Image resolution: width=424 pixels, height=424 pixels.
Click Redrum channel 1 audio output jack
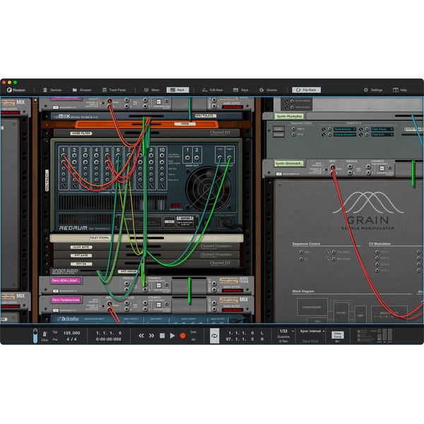click(x=64, y=155)
